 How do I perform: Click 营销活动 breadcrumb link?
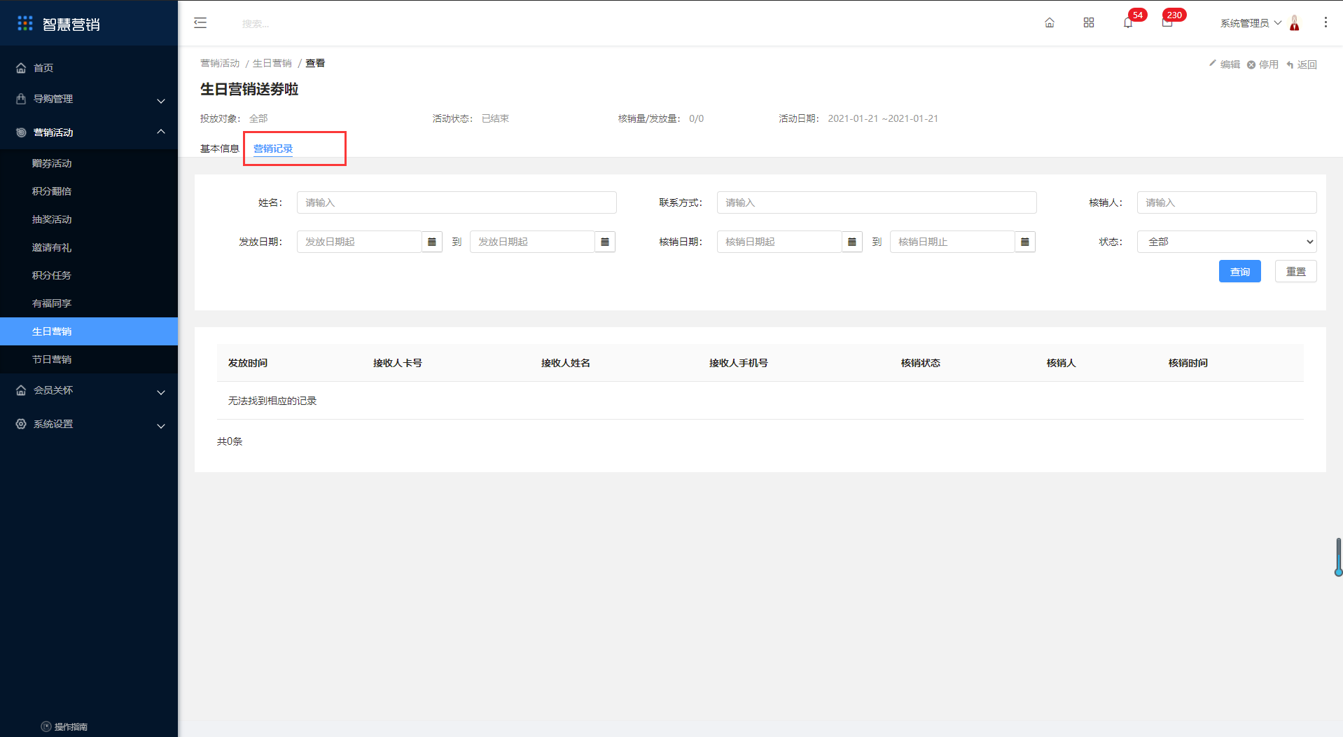coord(220,63)
